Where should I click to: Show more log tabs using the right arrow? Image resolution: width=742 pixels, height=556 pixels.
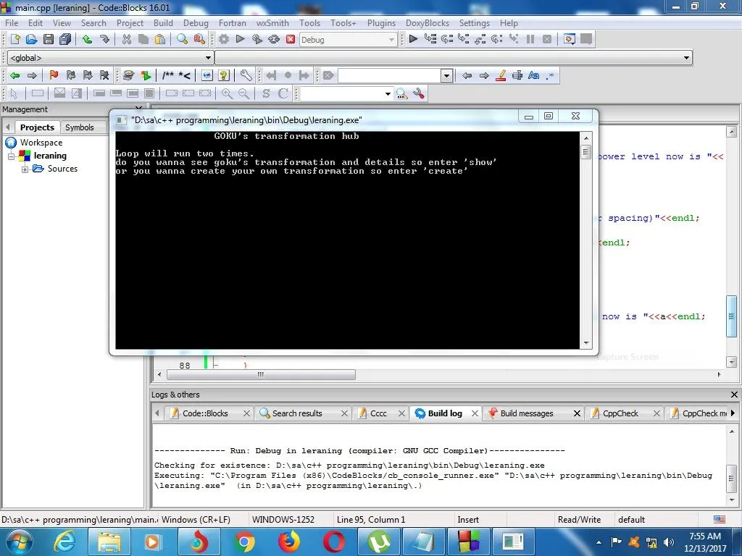tap(733, 413)
